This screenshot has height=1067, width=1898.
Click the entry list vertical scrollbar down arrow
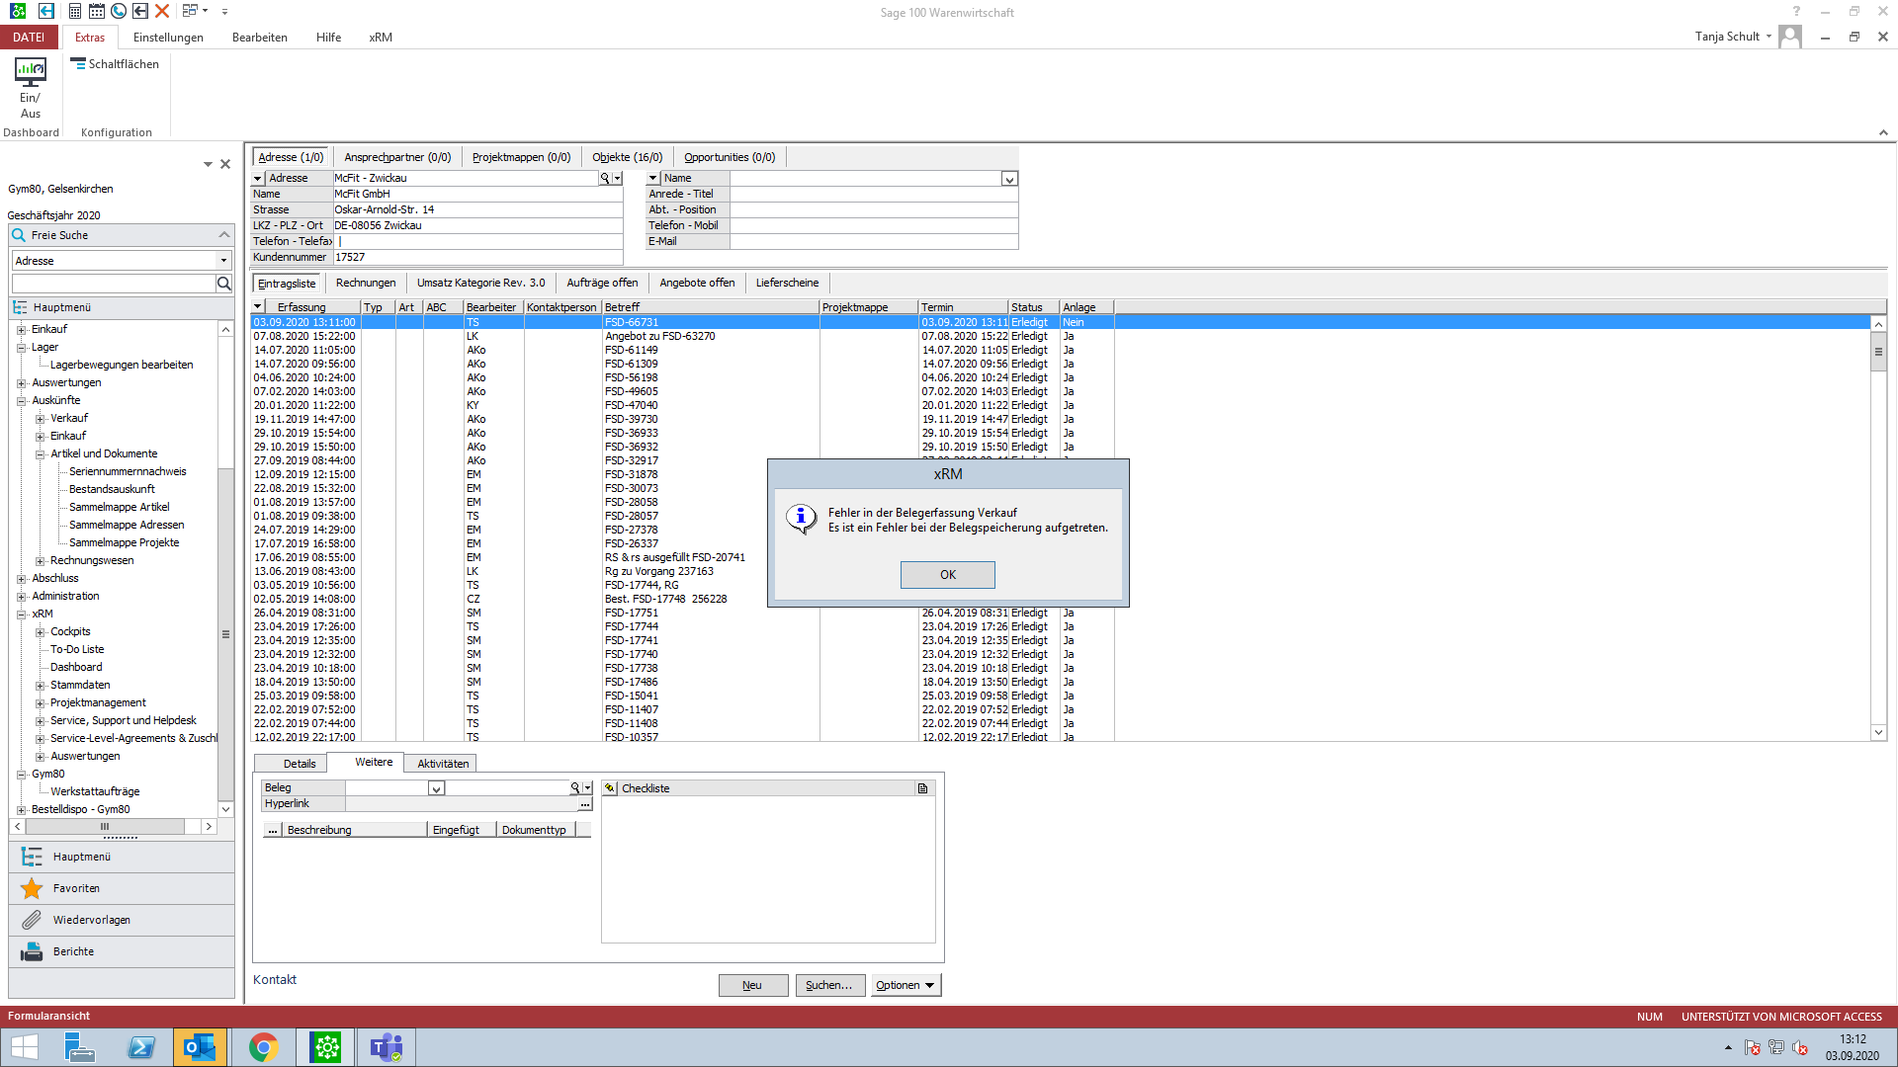click(1878, 732)
